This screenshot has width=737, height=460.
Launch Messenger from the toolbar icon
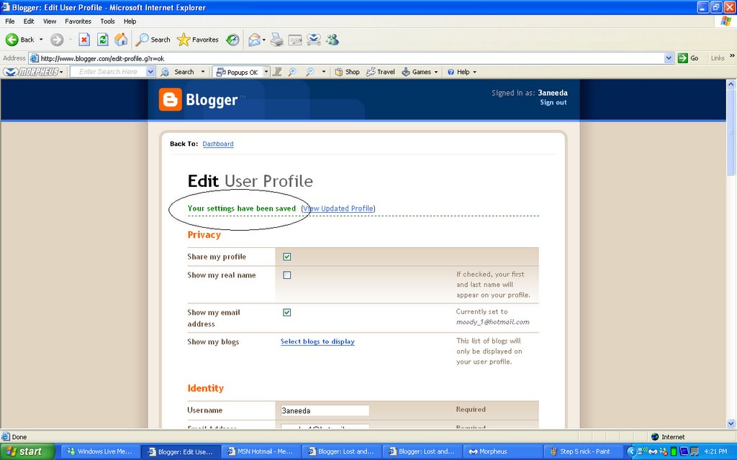pyautogui.click(x=333, y=40)
